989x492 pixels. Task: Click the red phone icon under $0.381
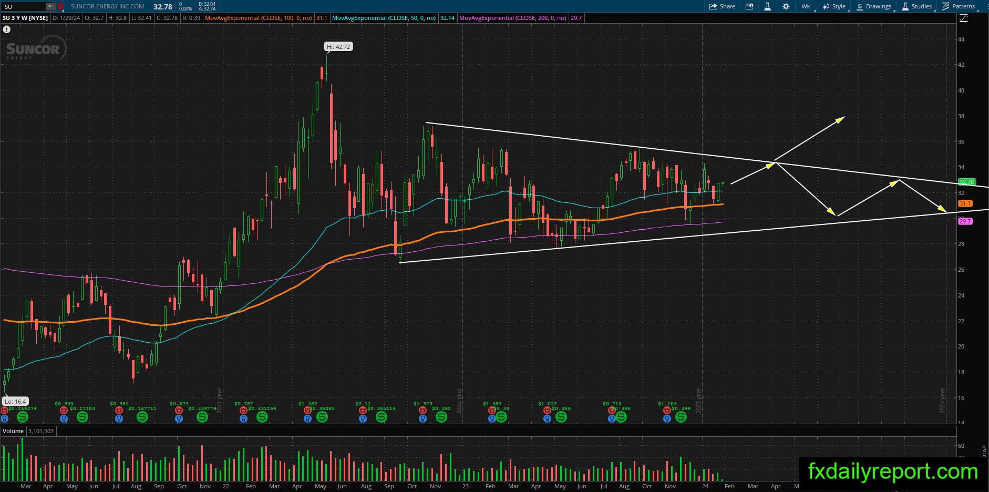click(x=119, y=410)
